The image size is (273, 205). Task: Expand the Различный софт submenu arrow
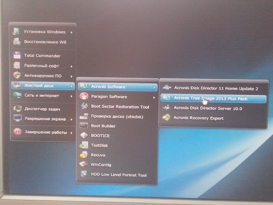pyautogui.click(x=71, y=67)
